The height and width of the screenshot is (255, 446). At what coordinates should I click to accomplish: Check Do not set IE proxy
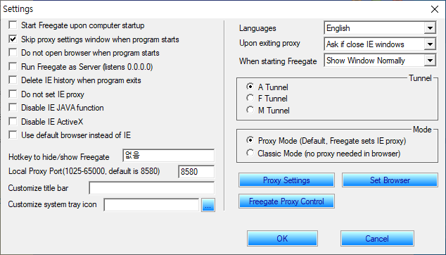(x=13, y=94)
